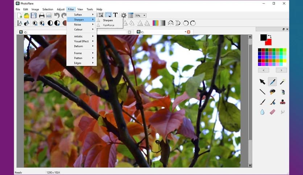Click the rainbow colour bars icon
Image resolution: width=303 pixels, height=175 pixels.
[x=155, y=23]
